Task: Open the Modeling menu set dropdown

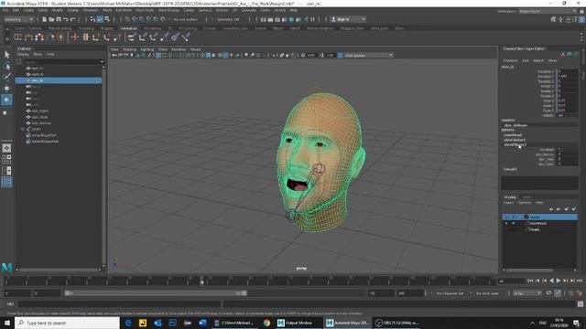Action: (x=18, y=19)
